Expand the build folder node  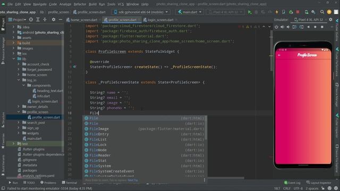[x=13, y=43]
